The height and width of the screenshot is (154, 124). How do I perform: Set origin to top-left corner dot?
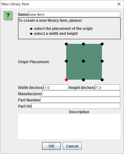point(66,44)
